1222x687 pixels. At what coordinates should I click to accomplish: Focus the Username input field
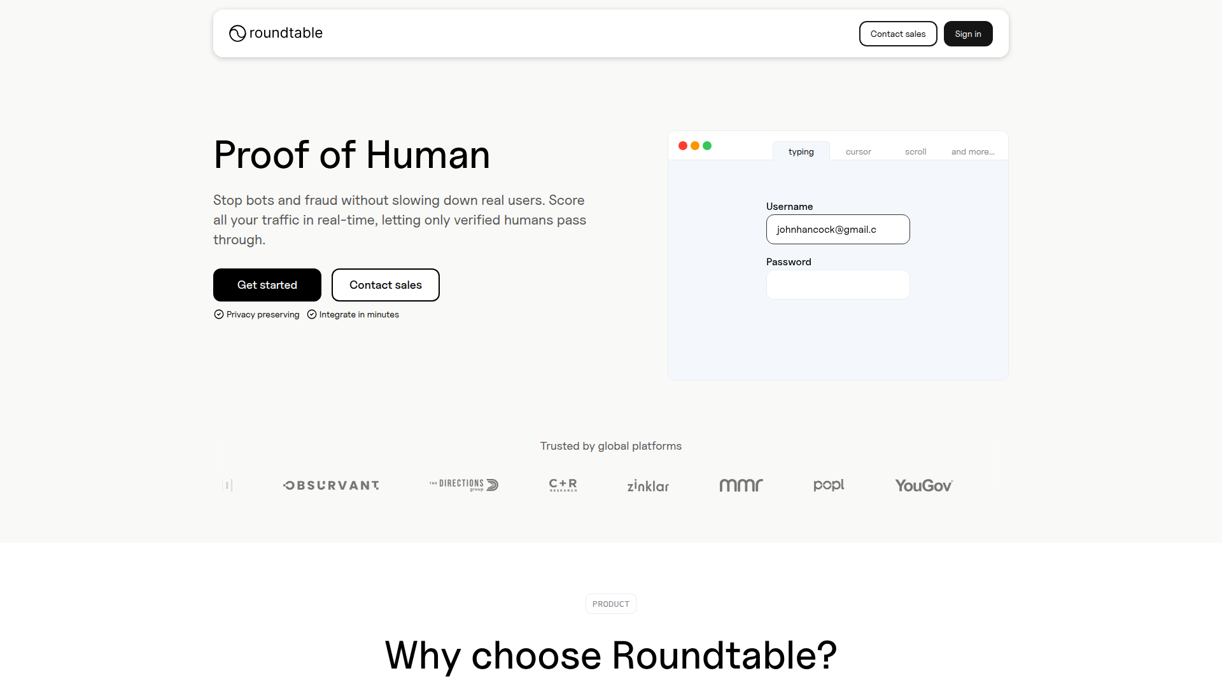(x=838, y=229)
